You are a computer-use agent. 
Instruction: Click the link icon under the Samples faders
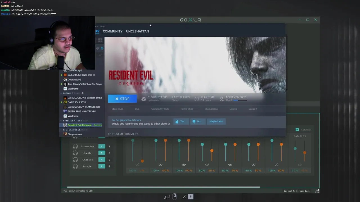pos(300,165)
